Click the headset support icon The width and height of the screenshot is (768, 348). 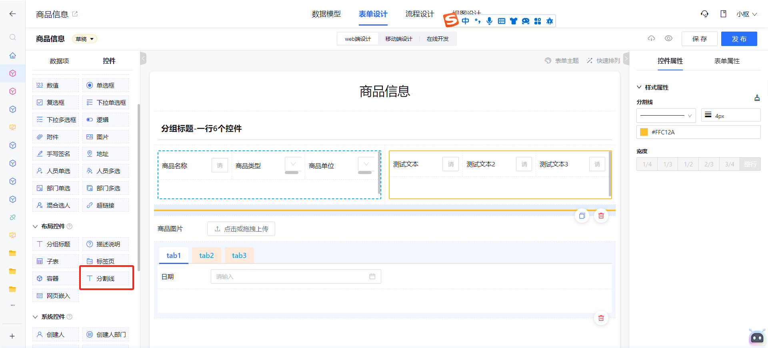704,14
